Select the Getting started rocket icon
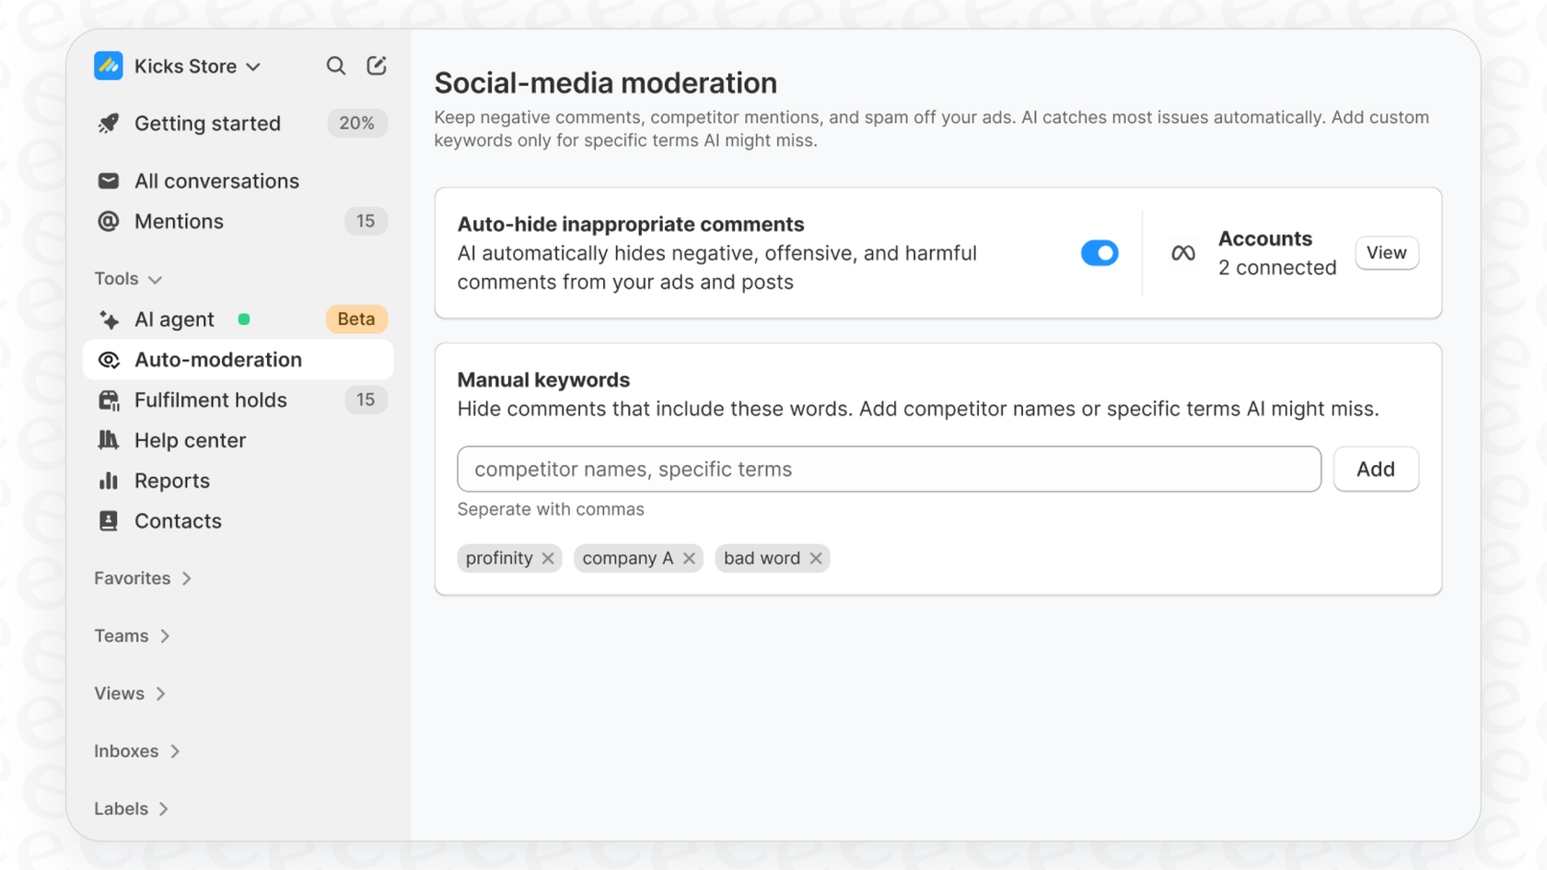Viewport: 1547px width, 870px height. click(x=109, y=122)
